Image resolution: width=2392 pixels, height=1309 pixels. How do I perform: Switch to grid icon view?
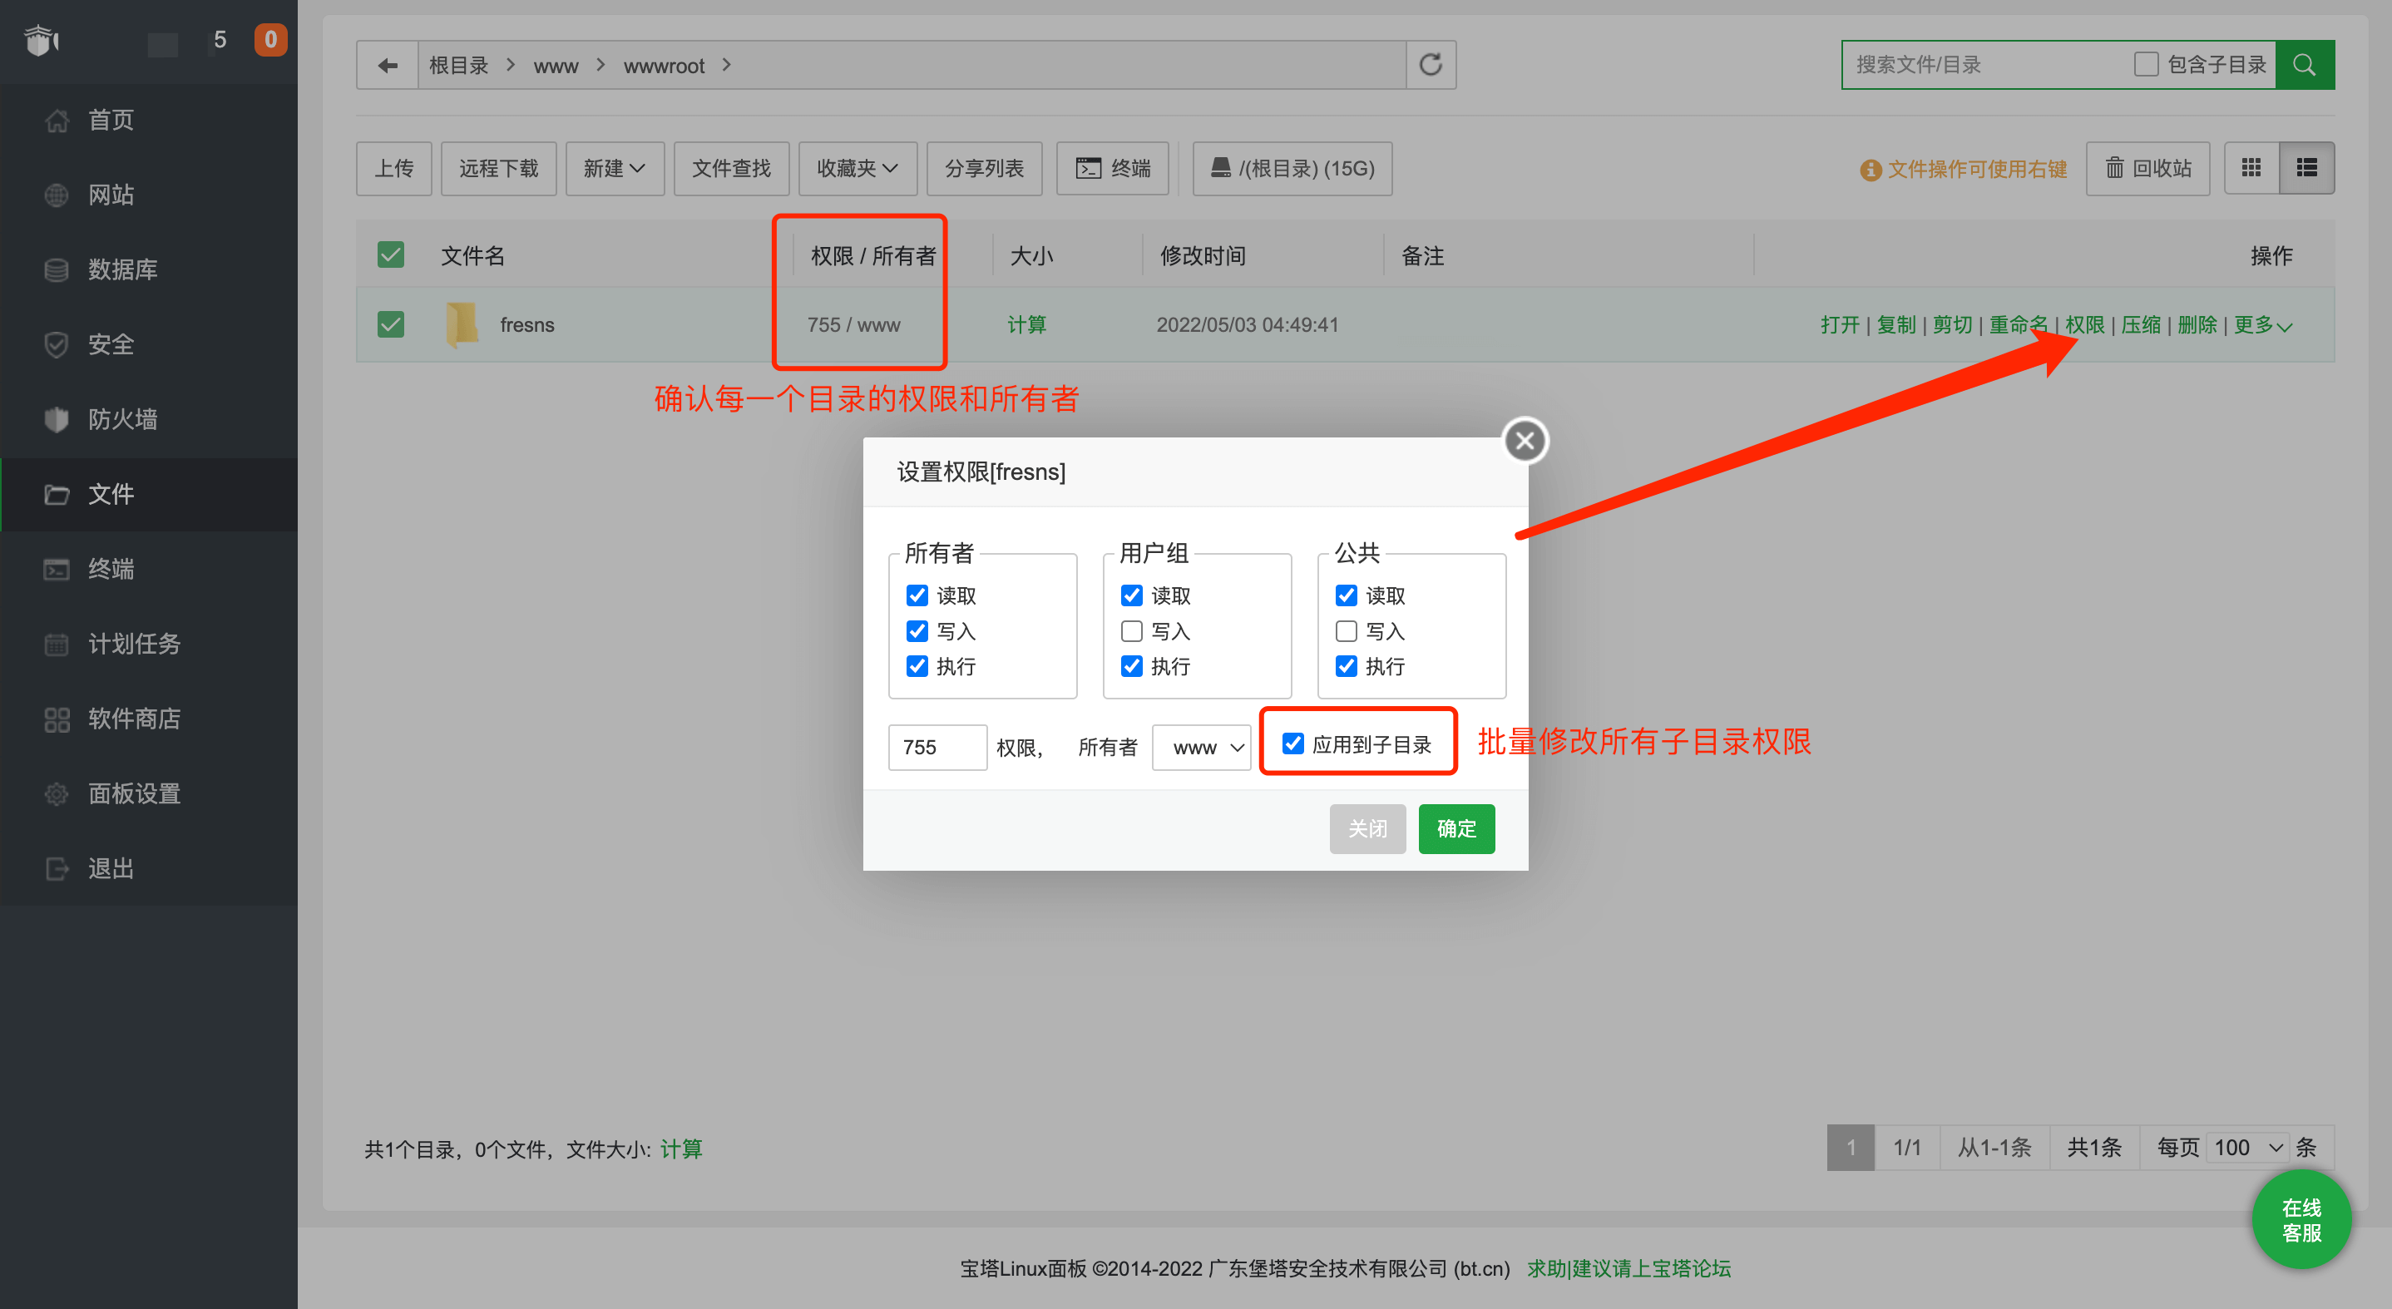click(2251, 168)
